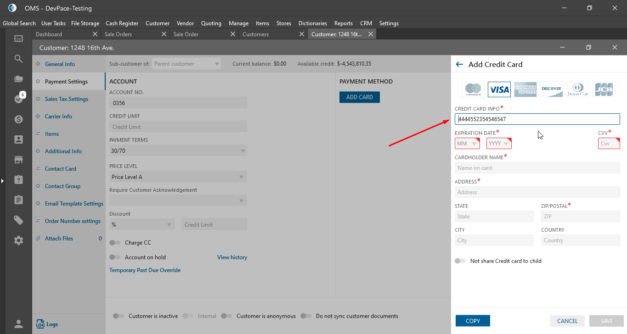
Task: Open the dashboard icon in left sidebar
Action: (18, 39)
